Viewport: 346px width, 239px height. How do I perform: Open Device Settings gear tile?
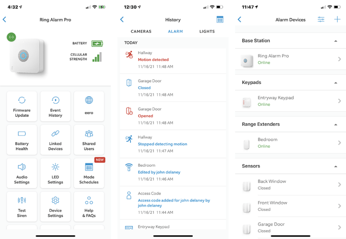[55, 207]
